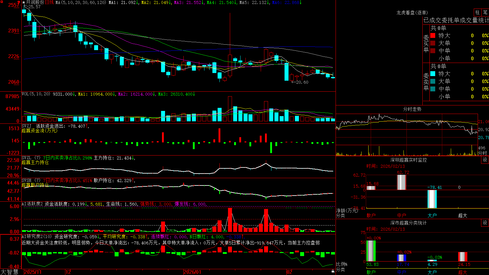
Task: Open 设 settings for 深圳超赢实时监控
Action: tap(485, 160)
